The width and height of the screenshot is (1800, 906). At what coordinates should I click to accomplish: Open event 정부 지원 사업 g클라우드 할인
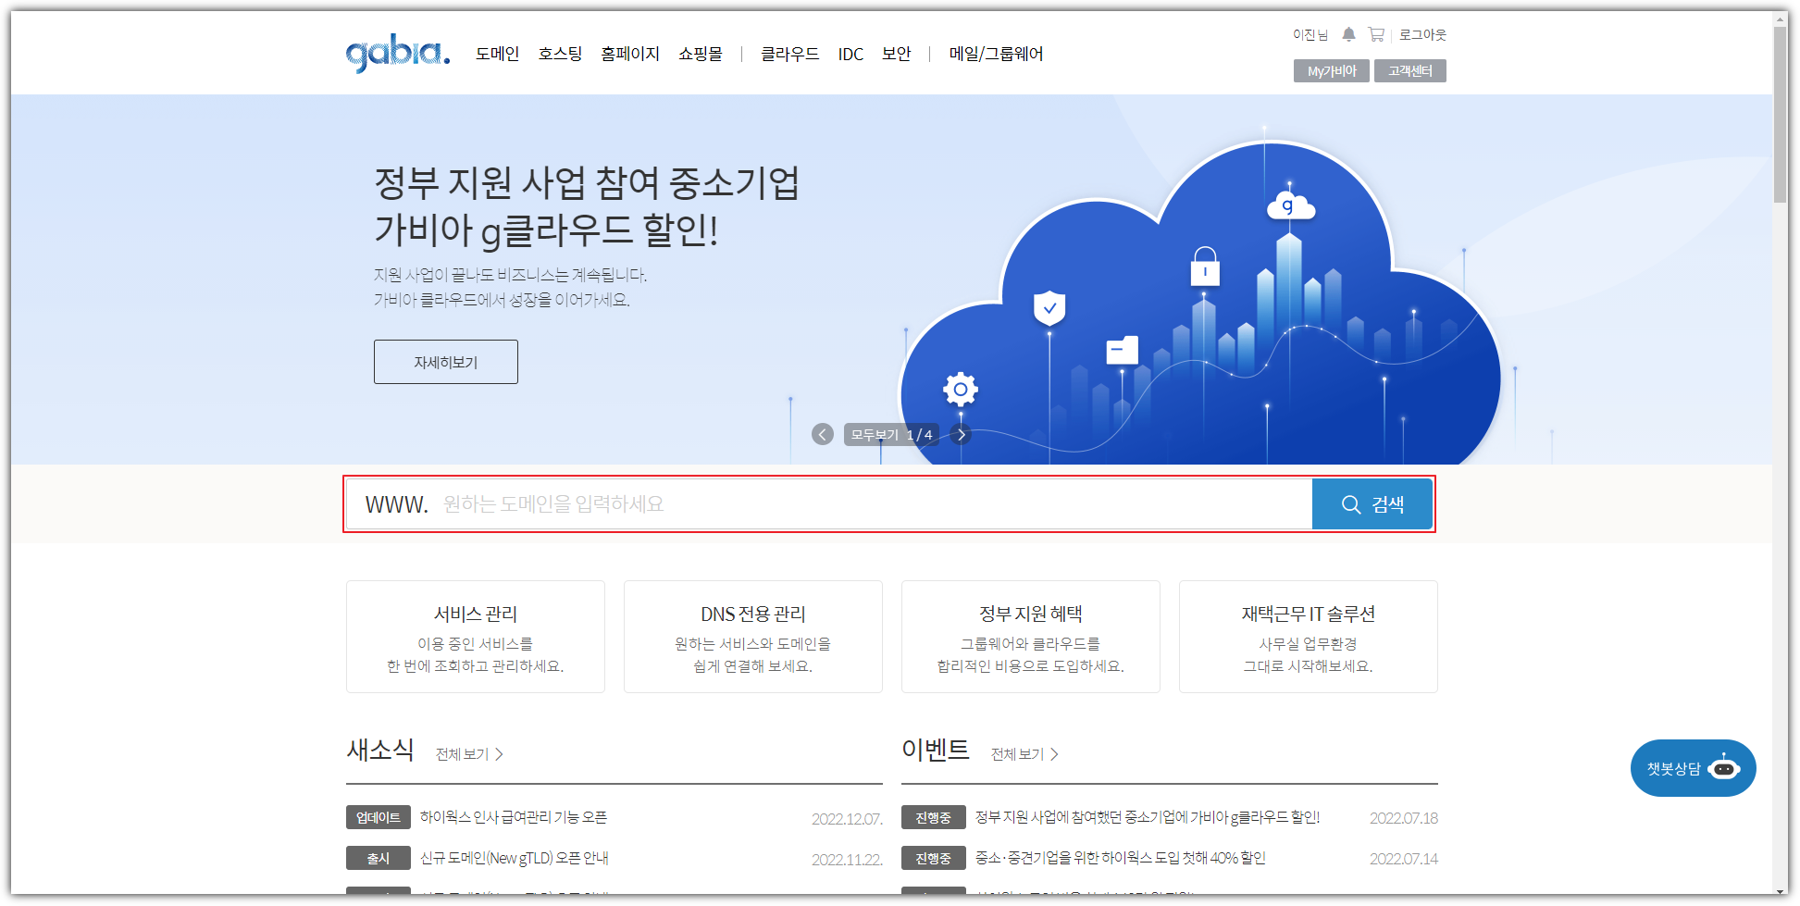[x=1148, y=817]
